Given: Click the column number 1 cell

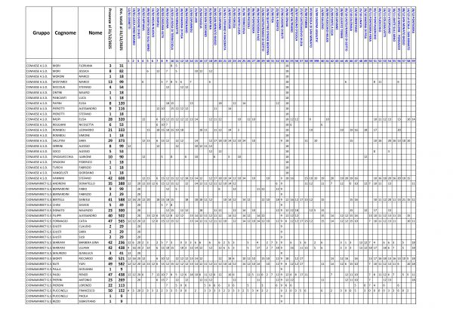Looking at the screenshot, I should (128, 60).
